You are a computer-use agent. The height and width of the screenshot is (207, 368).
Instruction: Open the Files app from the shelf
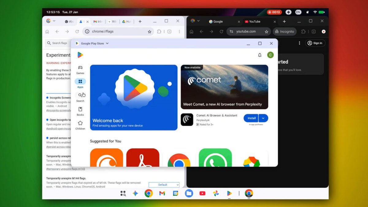[x=189, y=193]
